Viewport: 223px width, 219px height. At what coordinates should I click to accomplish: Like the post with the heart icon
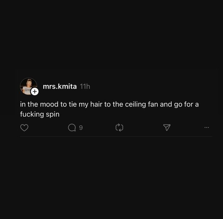[24, 127]
